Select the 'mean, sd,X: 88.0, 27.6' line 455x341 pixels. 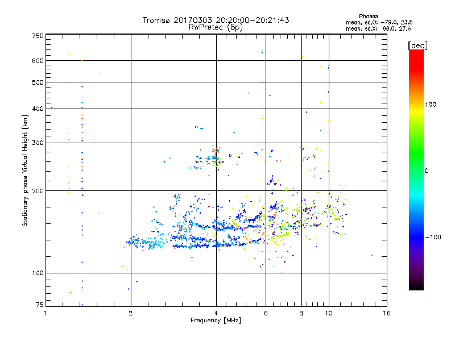378,28
